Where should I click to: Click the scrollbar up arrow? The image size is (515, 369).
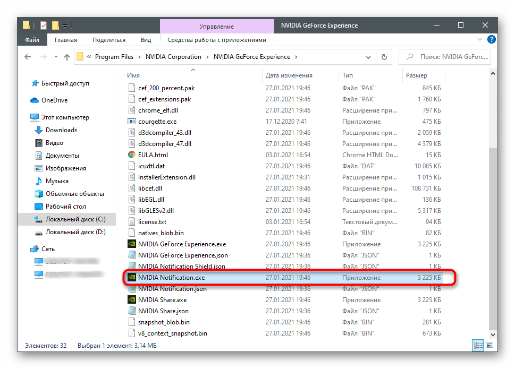(x=493, y=74)
